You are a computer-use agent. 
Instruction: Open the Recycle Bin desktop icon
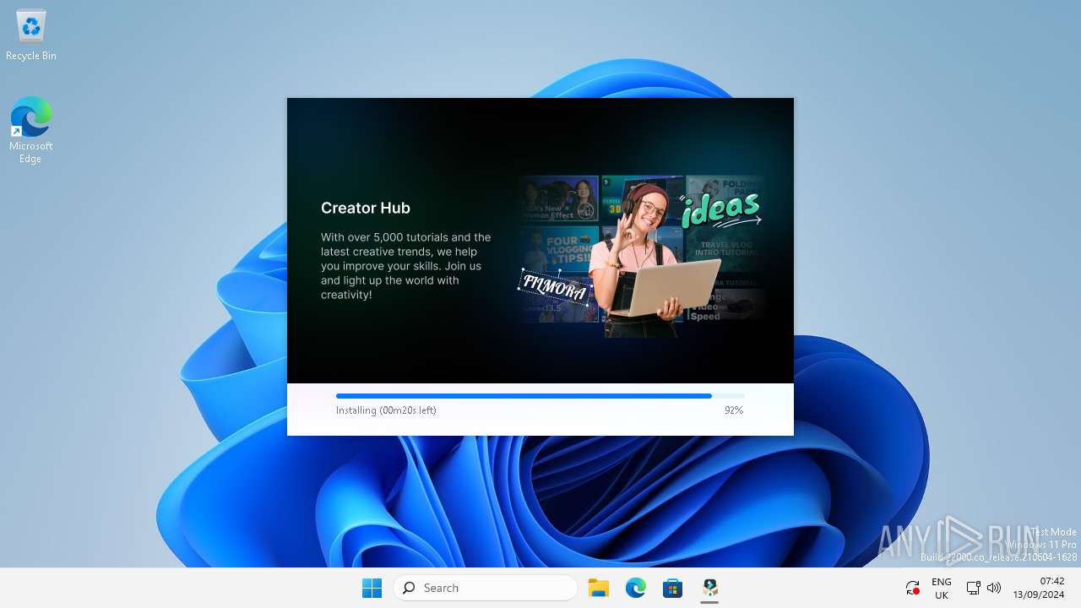click(x=31, y=35)
